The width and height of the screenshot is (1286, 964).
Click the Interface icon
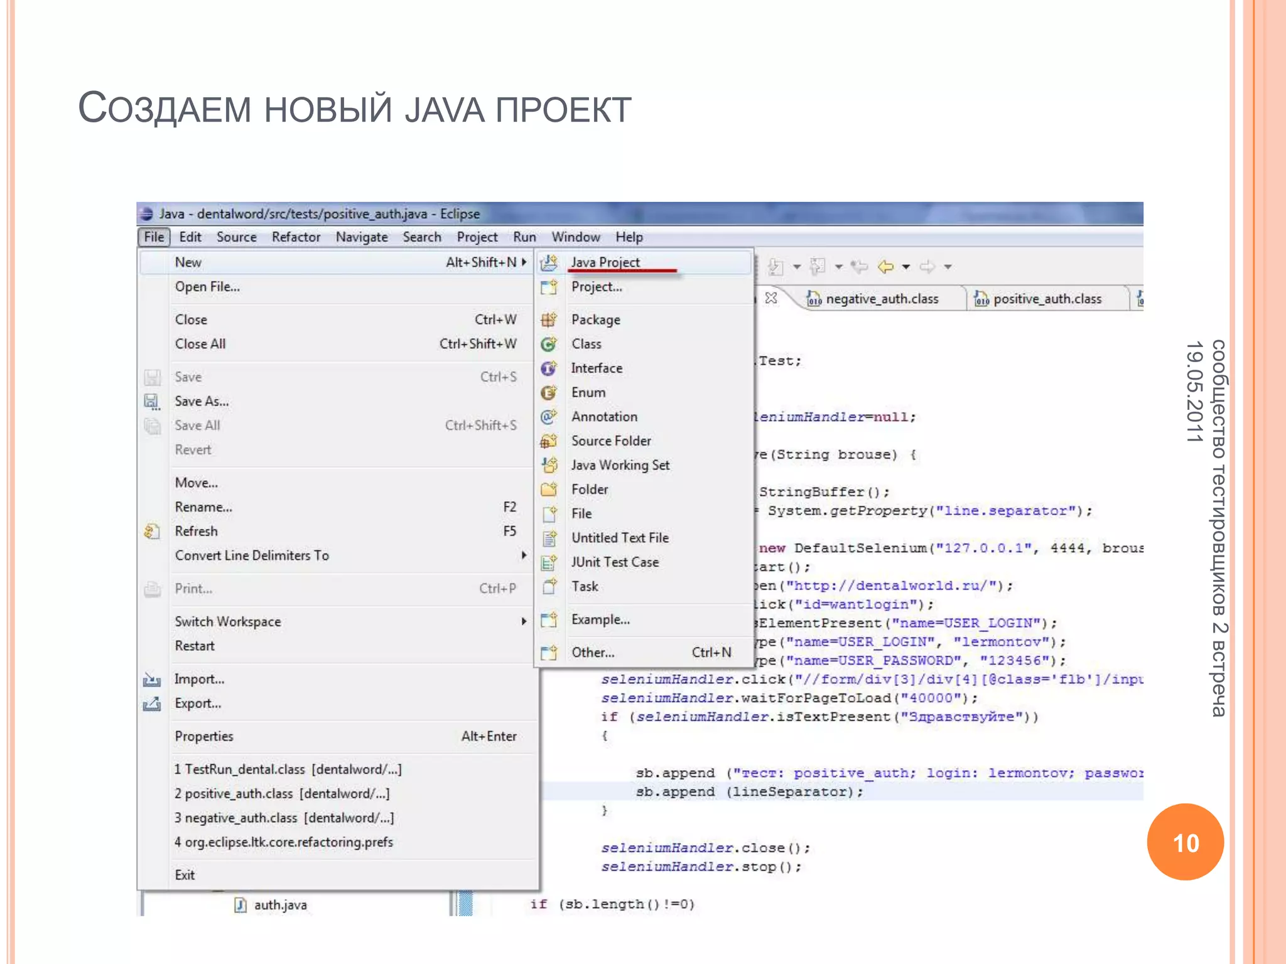[x=549, y=368]
